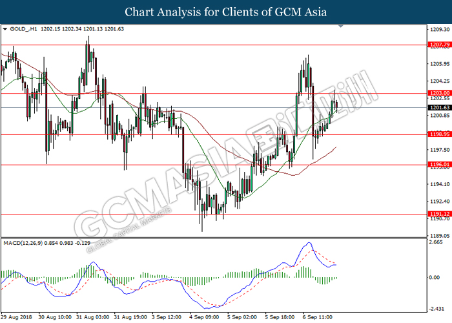The height and width of the screenshot is (323, 452).
Task: Click the dropdown triangle beside GOLD_,H1
Action: (5, 29)
